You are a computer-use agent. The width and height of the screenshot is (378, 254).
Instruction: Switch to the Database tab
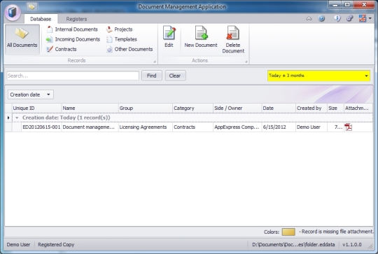(x=41, y=19)
